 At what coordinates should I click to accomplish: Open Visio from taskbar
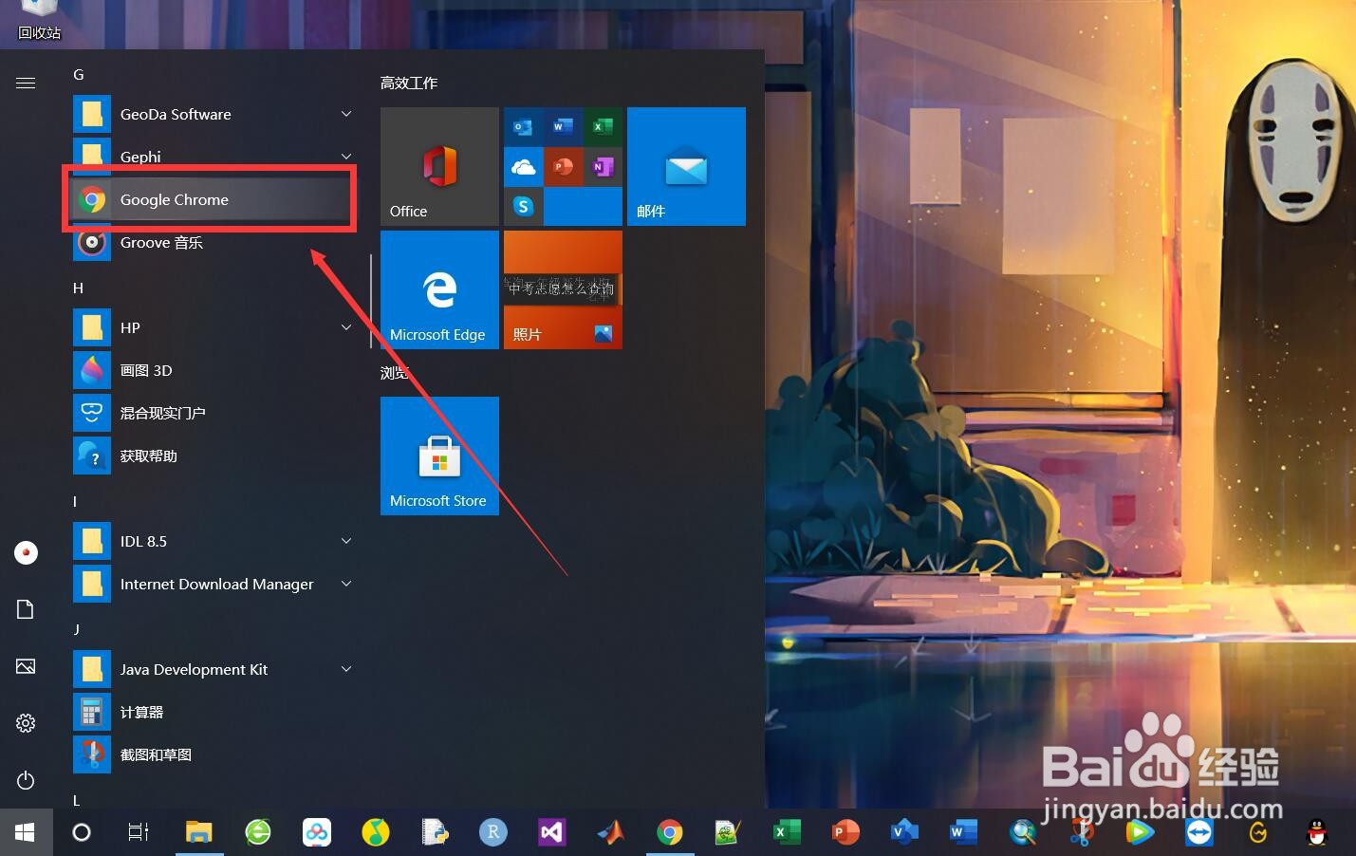[x=904, y=832]
